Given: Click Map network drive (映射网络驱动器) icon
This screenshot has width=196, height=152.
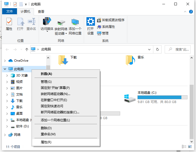Looking at the screenshot, I should [61, 23].
